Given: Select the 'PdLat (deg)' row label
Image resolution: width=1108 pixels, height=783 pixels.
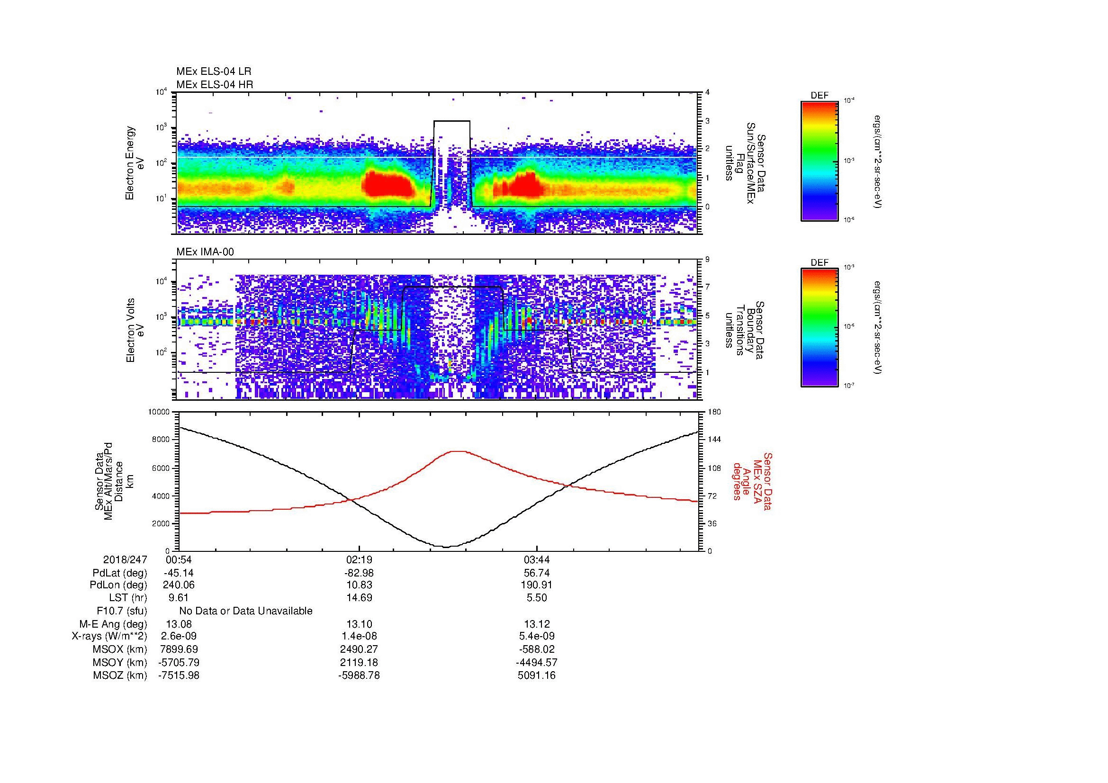Looking at the screenshot, I should [120, 573].
